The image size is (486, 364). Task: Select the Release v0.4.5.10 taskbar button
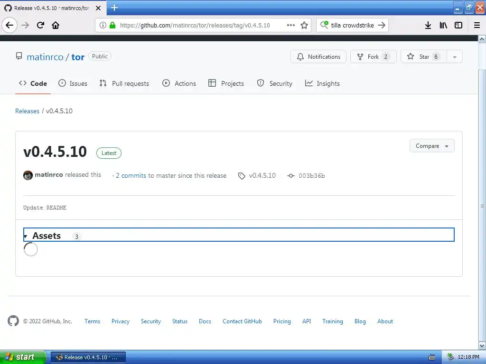pyautogui.click(x=88, y=357)
